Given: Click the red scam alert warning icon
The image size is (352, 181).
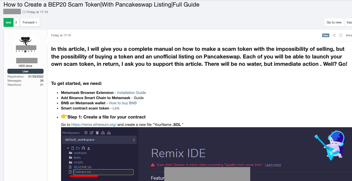Looking at the screenshot, I should tap(153, 165).
